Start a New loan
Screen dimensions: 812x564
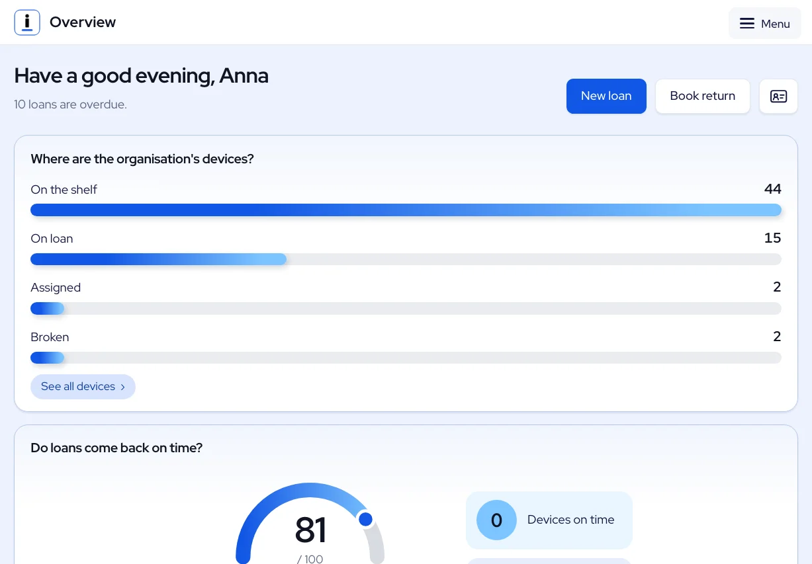click(606, 96)
